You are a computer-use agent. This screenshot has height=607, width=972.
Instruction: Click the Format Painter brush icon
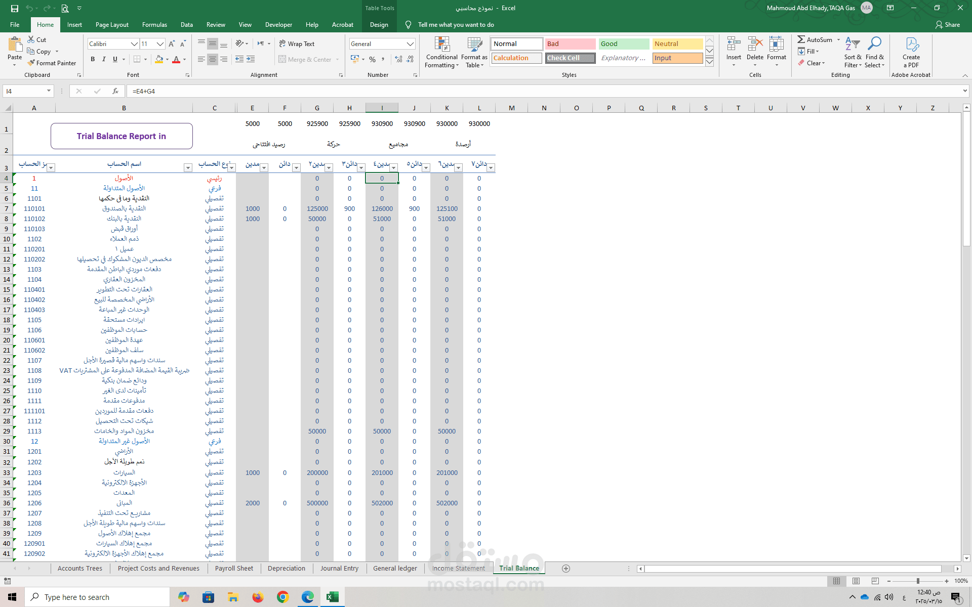tap(31, 63)
